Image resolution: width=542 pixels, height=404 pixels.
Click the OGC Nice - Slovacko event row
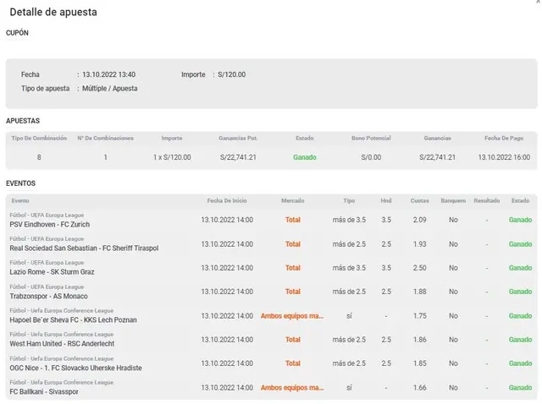[75, 368]
